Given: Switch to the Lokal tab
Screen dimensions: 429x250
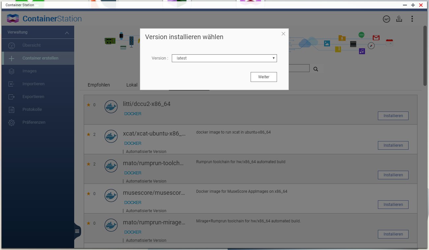Looking at the screenshot, I should [132, 85].
